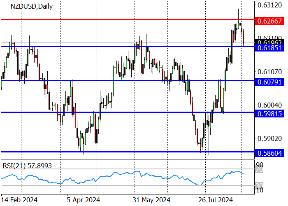Click the RSI(21) 57.8993 indicator label
The height and width of the screenshot is (206, 288).
[27, 166]
